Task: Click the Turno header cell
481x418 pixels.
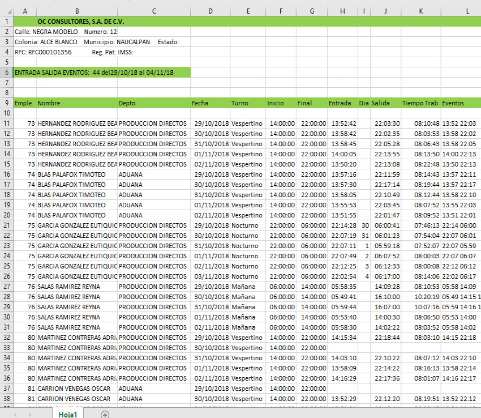Action: coord(247,103)
